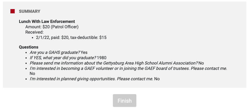The height and width of the screenshot is (108, 249).
Task: Click the No answer after planned giving question
Action: click(157, 79)
